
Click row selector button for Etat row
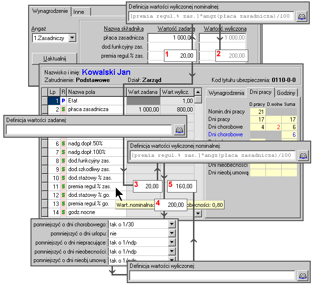[x=45, y=101]
